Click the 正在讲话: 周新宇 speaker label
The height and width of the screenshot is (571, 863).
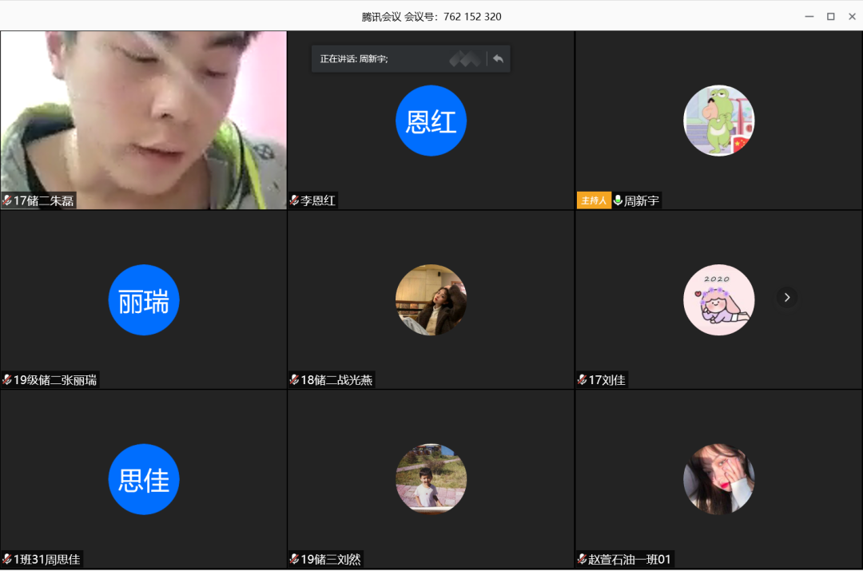pos(354,59)
